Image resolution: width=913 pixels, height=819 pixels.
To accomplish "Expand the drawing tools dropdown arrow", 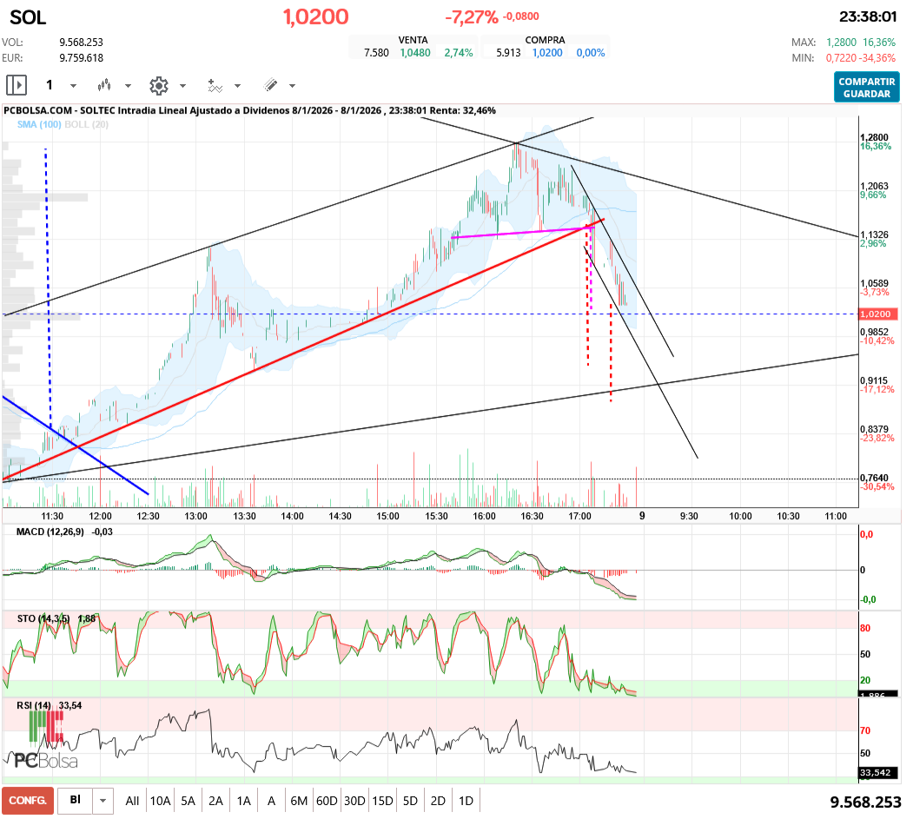I will 292,86.
